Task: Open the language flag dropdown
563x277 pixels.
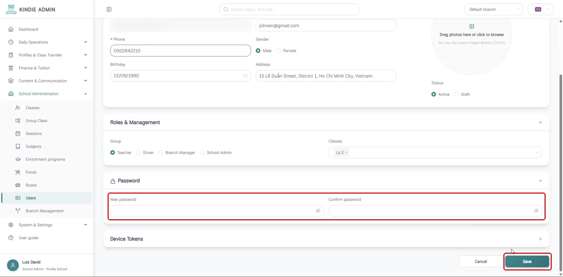Action: (541, 9)
